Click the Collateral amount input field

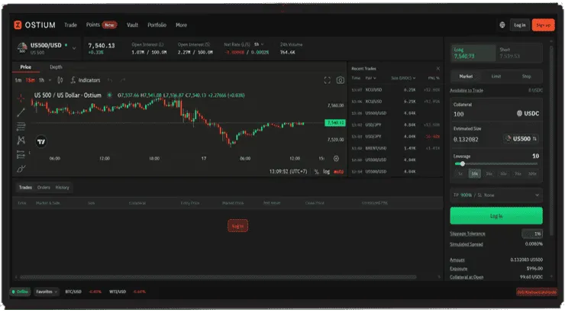(x=483, y=114)
